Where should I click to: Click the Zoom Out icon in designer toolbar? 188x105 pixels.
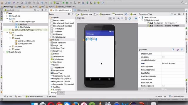point(122,18)
